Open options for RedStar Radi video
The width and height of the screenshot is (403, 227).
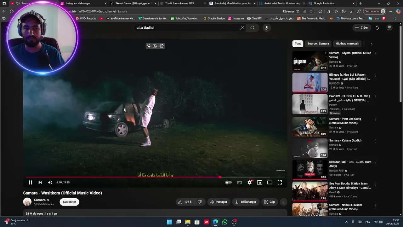coord(375,162)
